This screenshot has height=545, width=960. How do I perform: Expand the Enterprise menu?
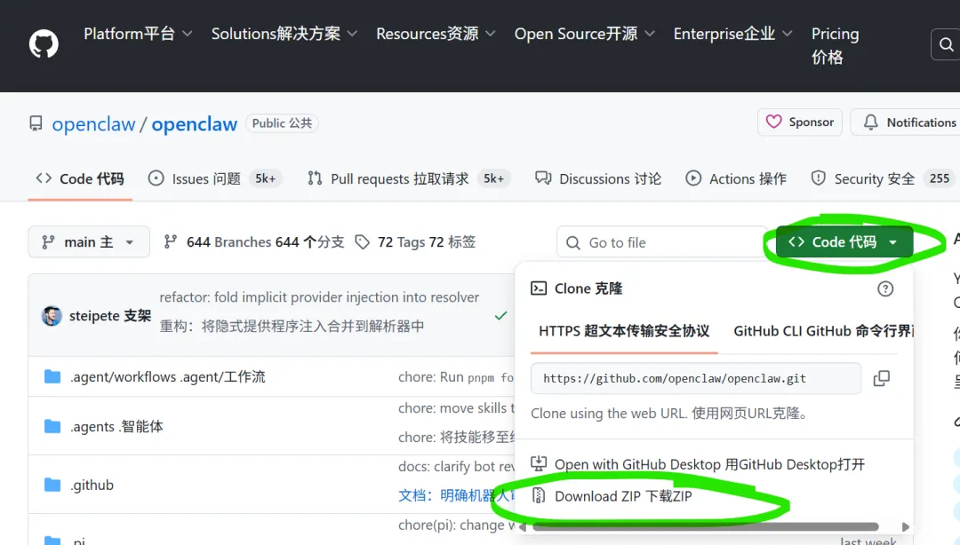(732, 34)
